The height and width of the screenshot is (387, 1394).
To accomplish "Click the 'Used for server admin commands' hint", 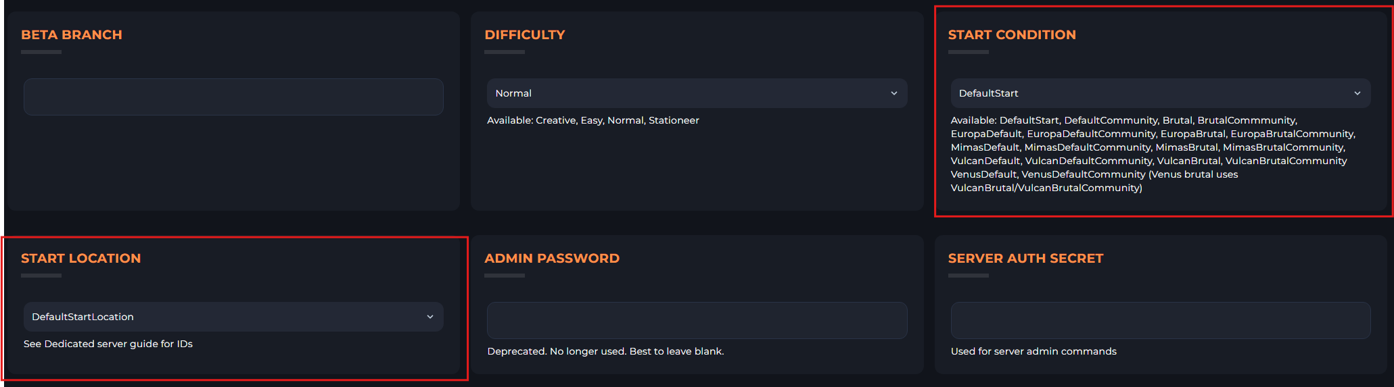I will [x=1033, y=351].
